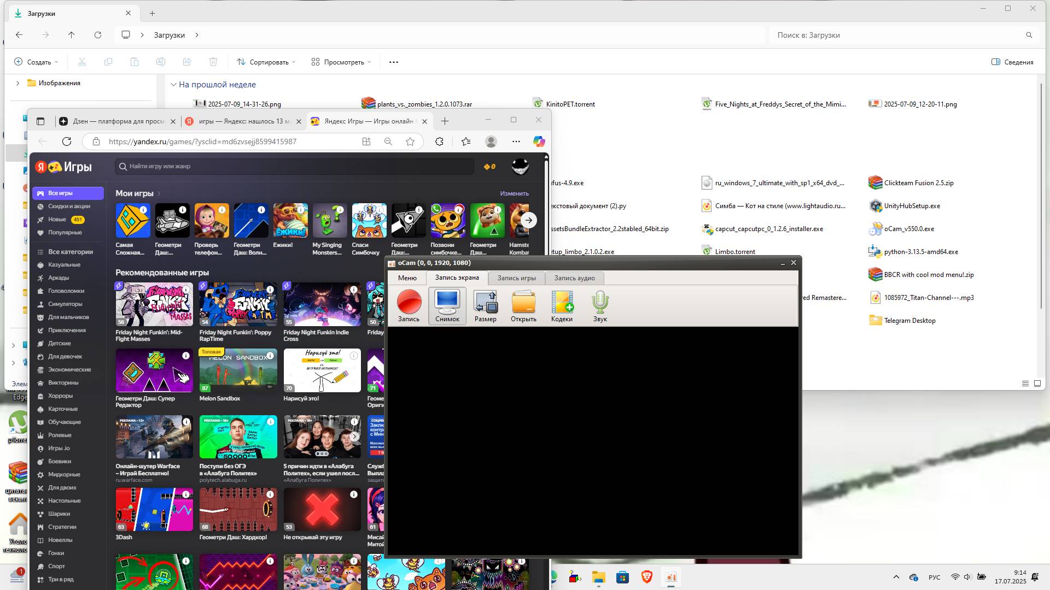This screenshot has width=1050, height=590.
Task: Expand Explorer breadcrumb chevron after Загрузки
Action: point(197,35)
